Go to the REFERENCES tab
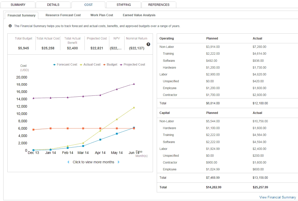This screenshot has height=201, width=298. 159,5
